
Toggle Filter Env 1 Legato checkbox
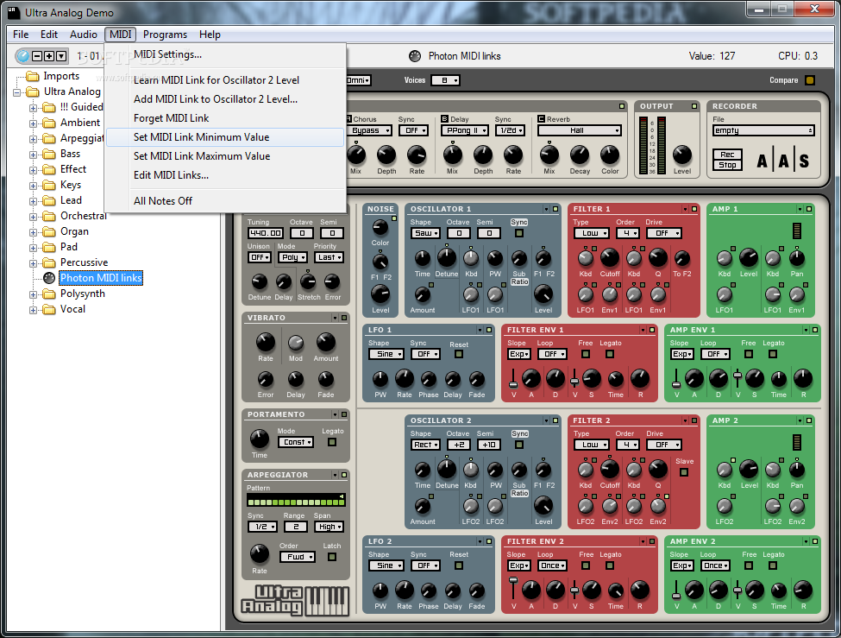[610, 354]
